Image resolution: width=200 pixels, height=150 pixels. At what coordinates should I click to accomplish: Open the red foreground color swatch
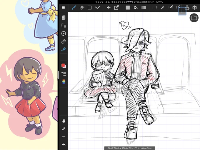(x=64, y=66)
